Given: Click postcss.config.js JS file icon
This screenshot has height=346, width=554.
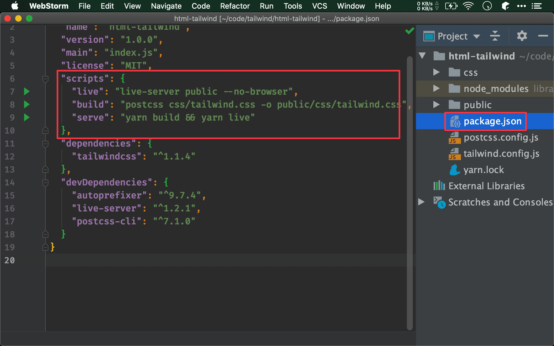Looking at the screenshot, I should click(x=455, y=138).
